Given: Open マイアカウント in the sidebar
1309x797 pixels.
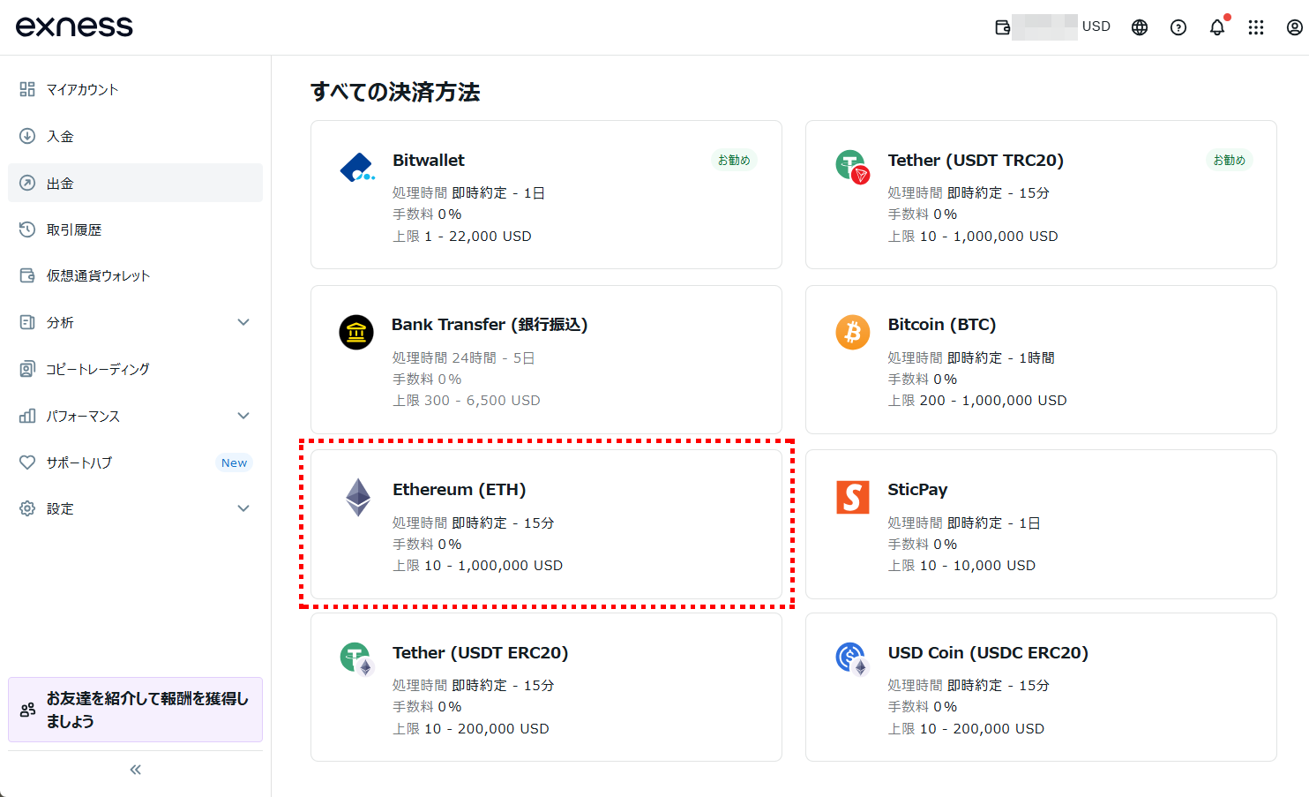Looking at the screenshot, I should 135,89.
